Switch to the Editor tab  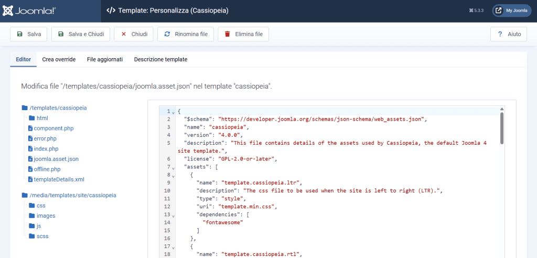pos(24,60)
